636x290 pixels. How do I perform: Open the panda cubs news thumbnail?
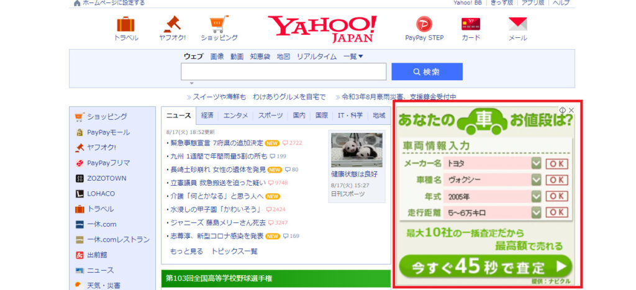click(x=357, y=150)
